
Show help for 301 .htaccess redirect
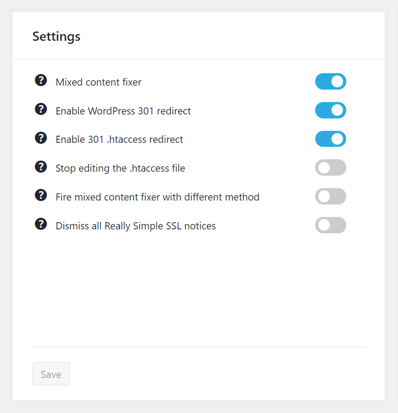[41, 138]
